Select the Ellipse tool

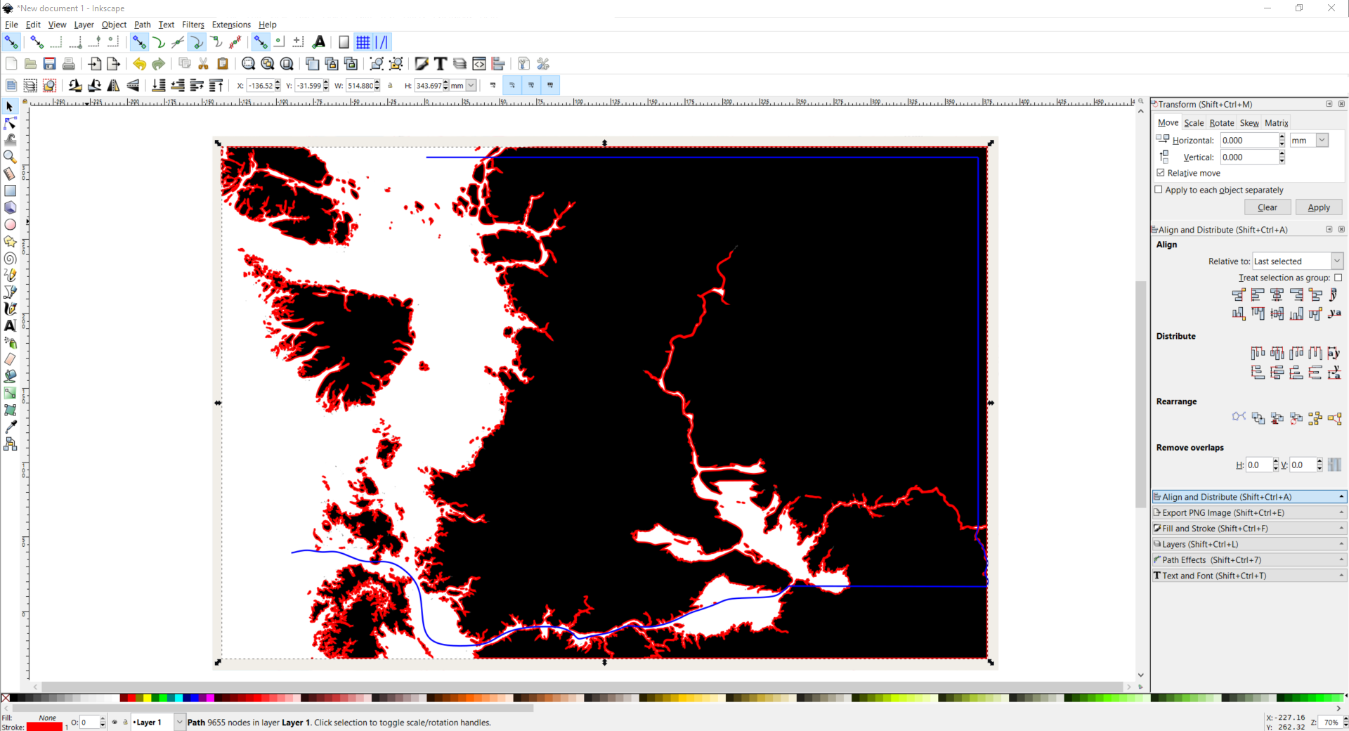[x=10, y=224]
